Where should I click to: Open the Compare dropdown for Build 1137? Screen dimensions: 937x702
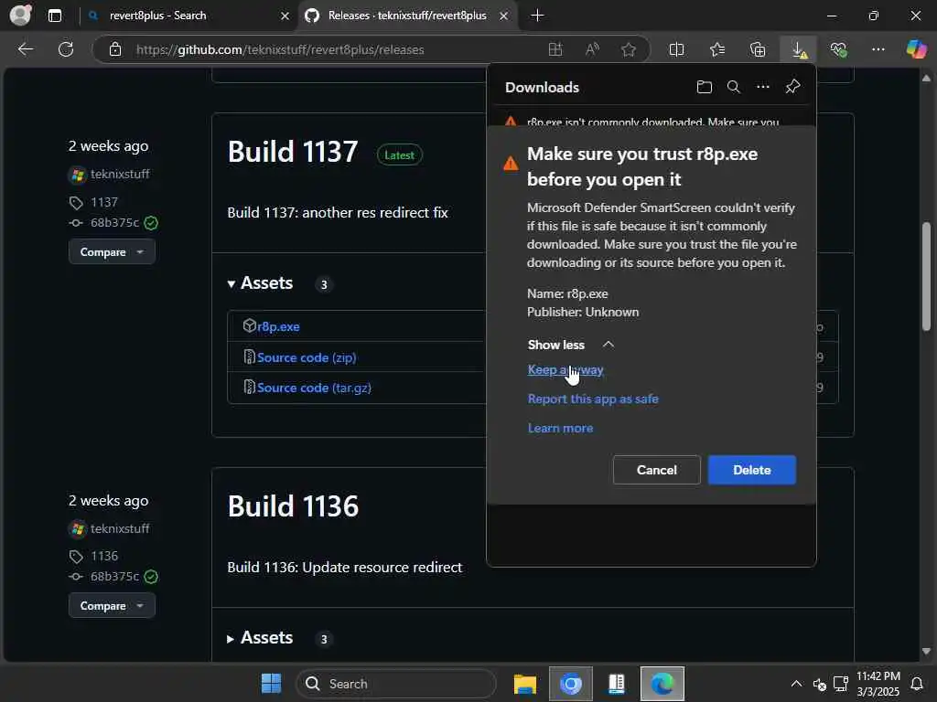pos(112,252)
